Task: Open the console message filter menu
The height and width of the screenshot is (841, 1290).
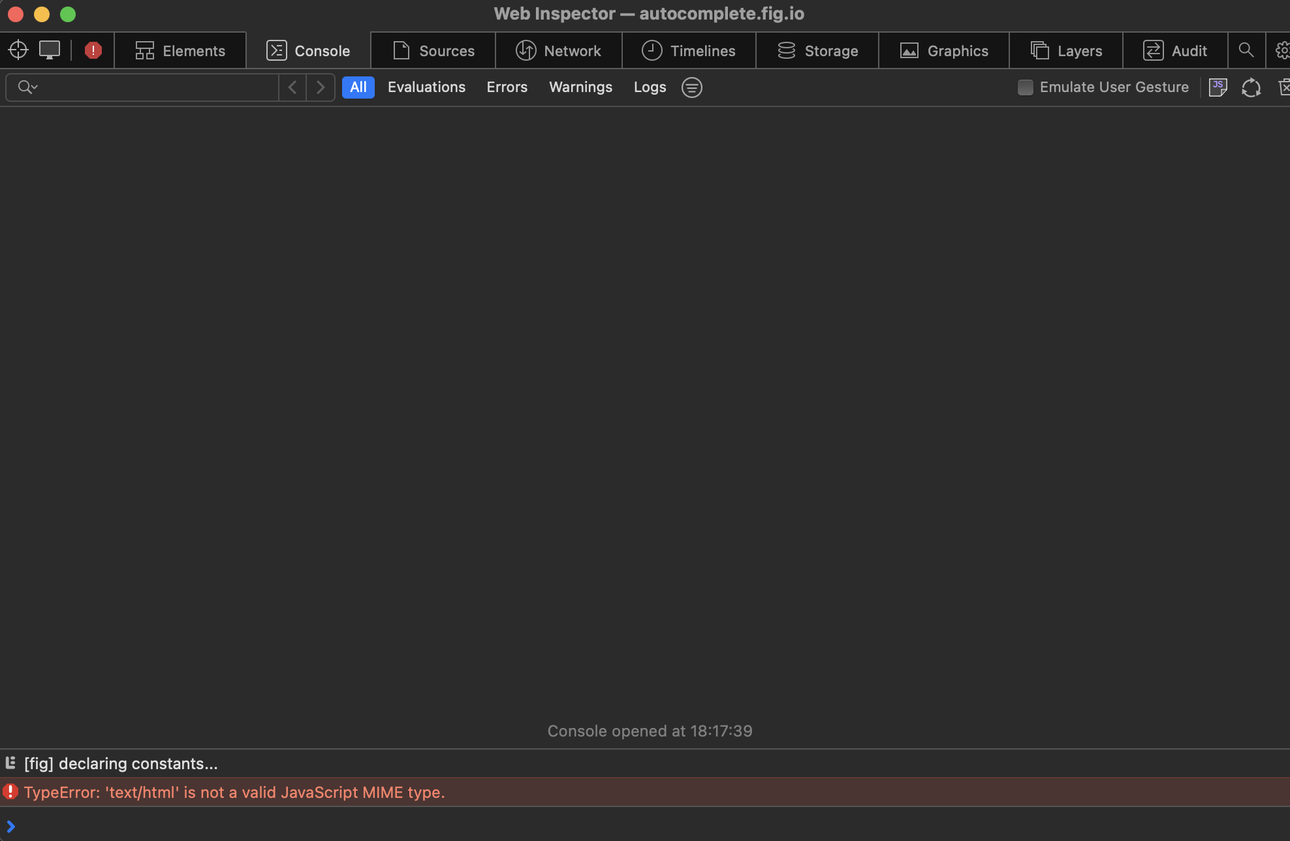Action: (x=691, y=87)
